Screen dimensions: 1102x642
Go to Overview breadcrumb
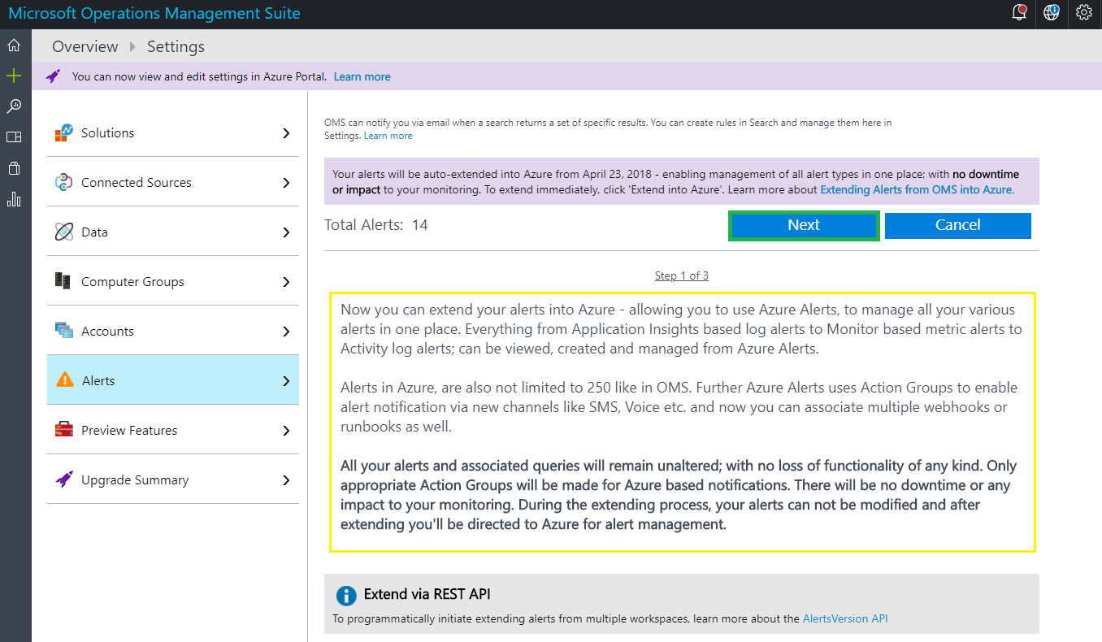click(85, 46)
